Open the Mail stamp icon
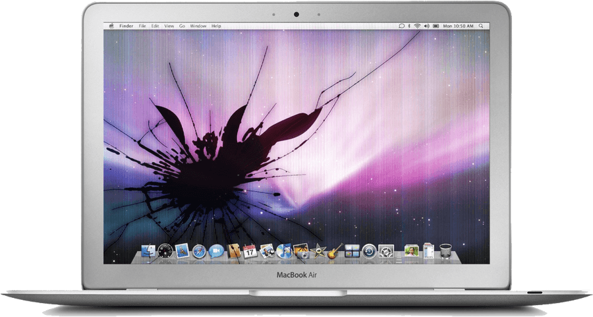The width and height of the screenshot is (593, 317). tap(183, 251)
